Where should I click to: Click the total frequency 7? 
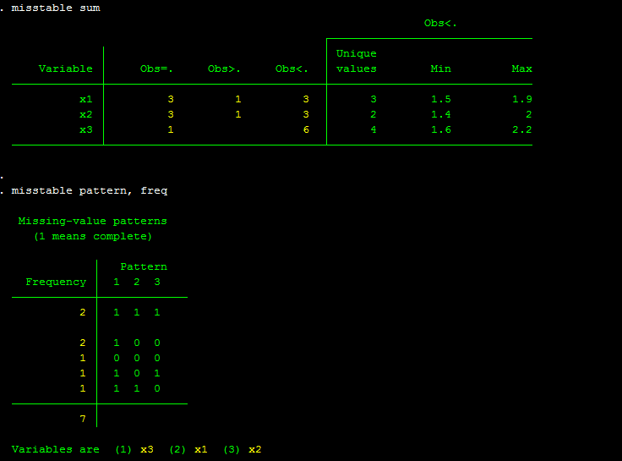(x=83, y=419)
